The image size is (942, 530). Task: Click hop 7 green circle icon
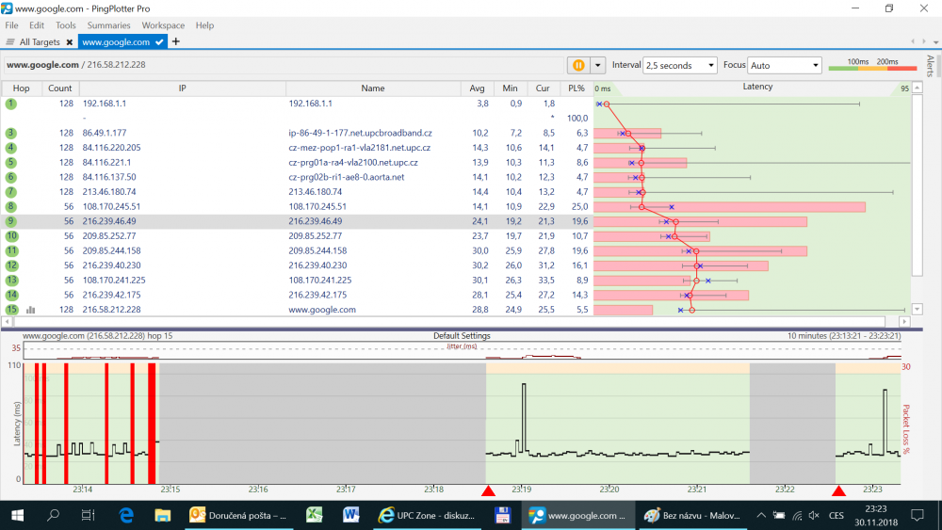pyautogui.click(x=10, y=191)
